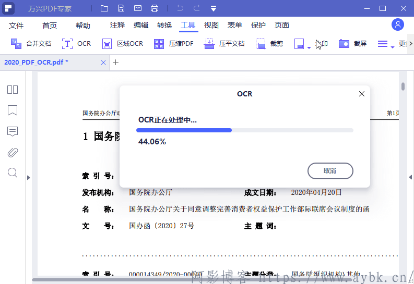This screenshot has height=284, width=414.
Task: Select the 裁剪 crop tool
Action: pyautogui.click(x=269, y=43)
